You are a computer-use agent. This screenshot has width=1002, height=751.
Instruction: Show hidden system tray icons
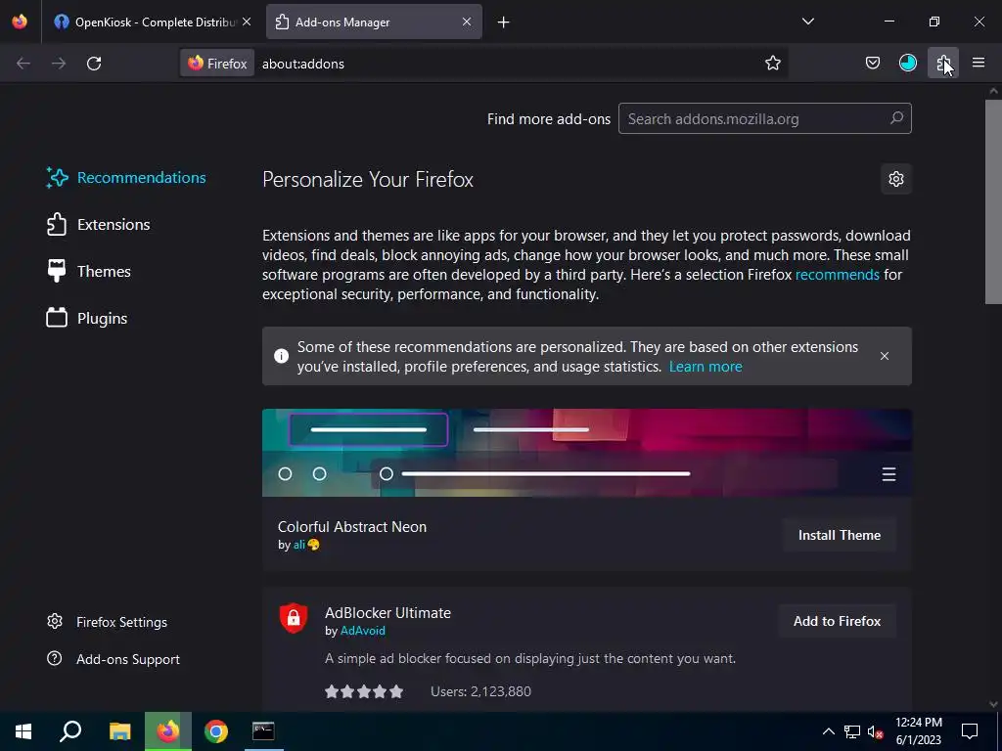tap(828, 731)
